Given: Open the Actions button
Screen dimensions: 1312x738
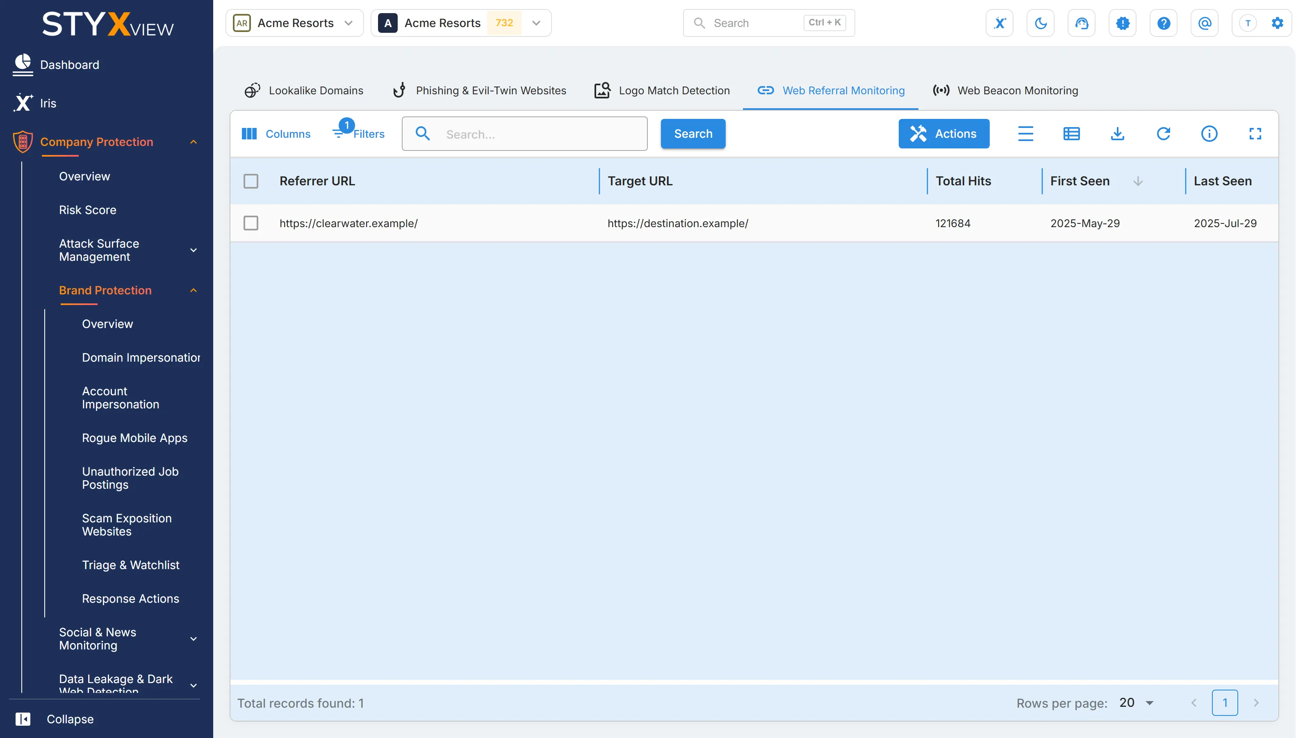Looking at the screenshot, I should [943, 133].
